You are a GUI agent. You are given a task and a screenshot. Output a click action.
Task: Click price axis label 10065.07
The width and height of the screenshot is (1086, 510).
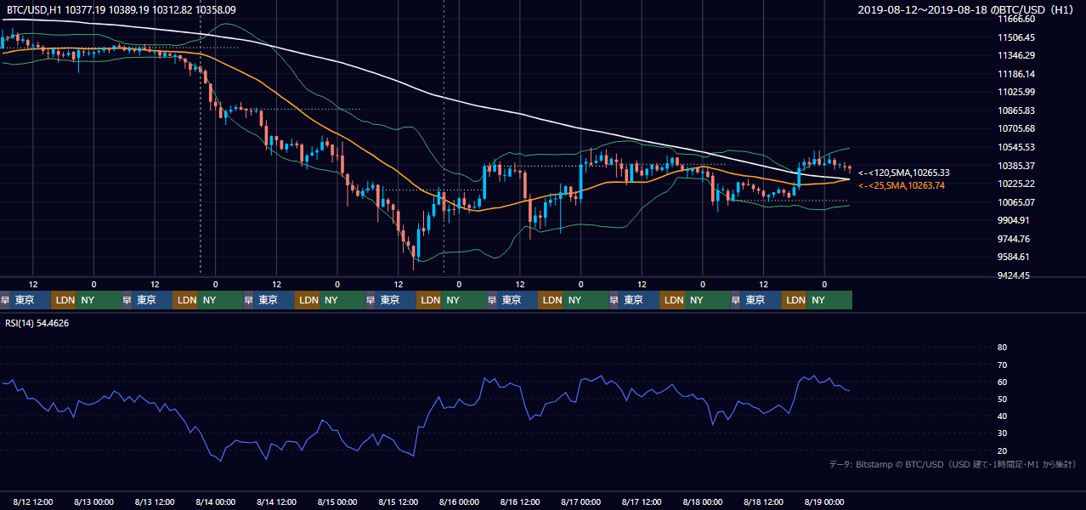[1016, 202]
